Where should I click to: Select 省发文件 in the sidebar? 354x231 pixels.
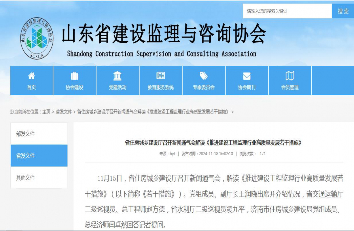pyautogui.click(x=39, y=156)
